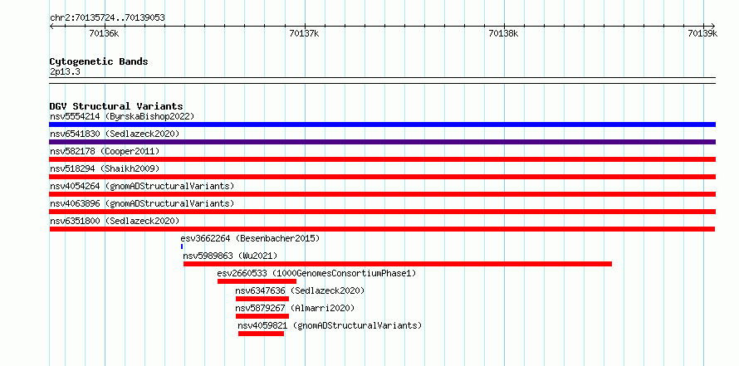Click the chr2:70135724..70139053 coordinates label
This screenshot has width=739, height=366.
107,18
